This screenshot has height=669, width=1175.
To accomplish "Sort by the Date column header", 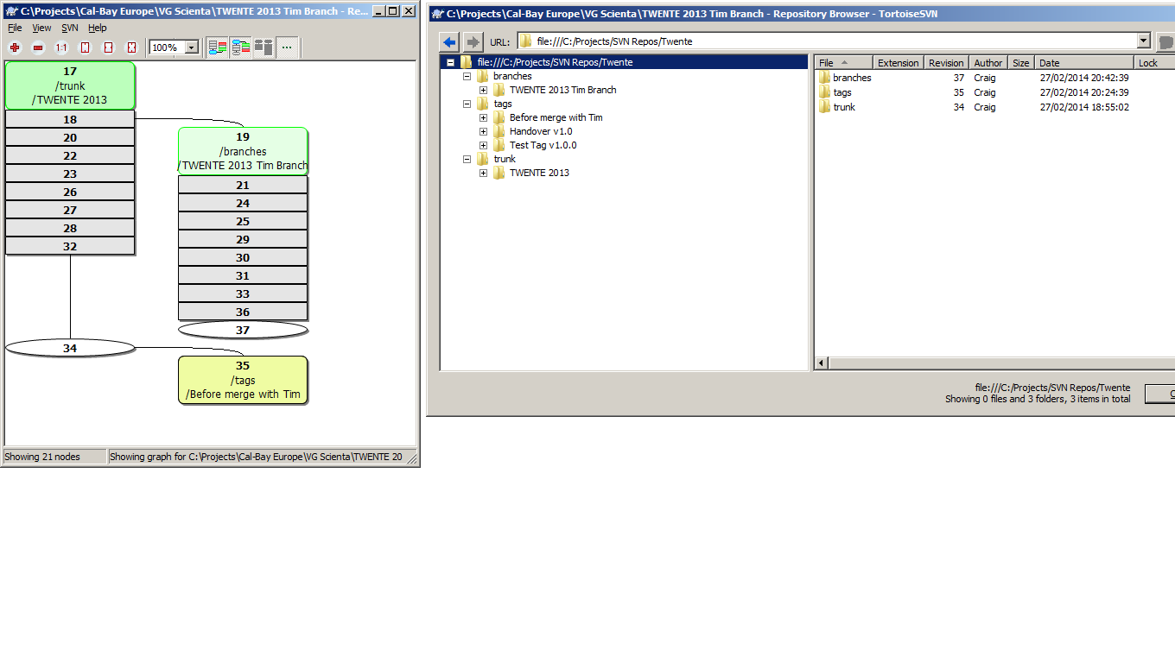I will point(1083,63).
